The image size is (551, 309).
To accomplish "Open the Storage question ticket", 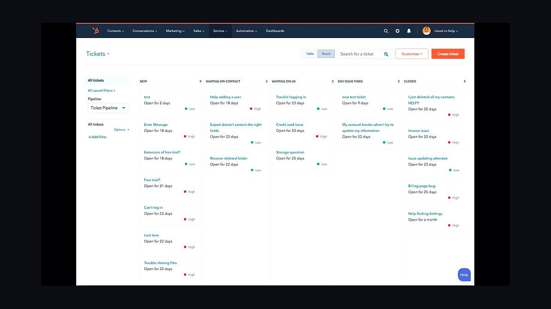I will coord(290,152).
